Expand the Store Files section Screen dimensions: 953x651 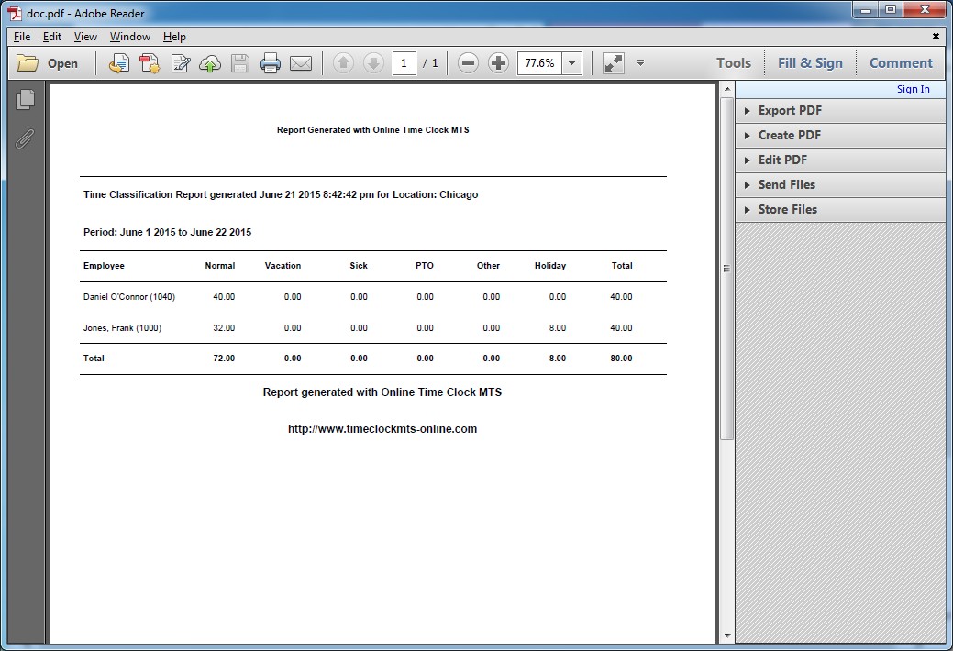pyautogui.click(x=840, y=209)
